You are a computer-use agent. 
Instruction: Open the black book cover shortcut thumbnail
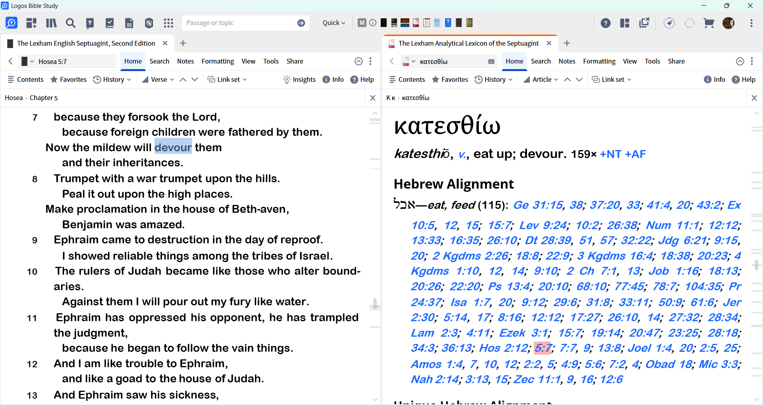383,23
